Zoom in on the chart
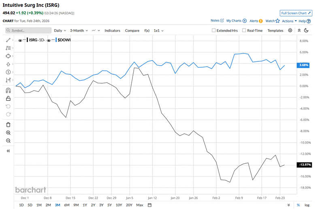Screen dimensions: 316x209 (x=8, y=133)
